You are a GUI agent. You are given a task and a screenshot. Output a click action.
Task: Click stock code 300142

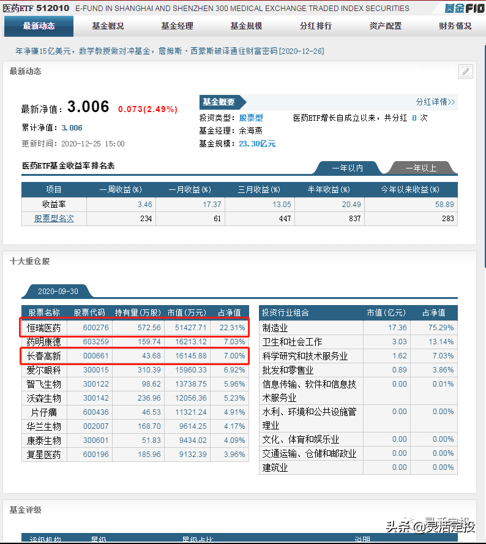(x=95, y=398)
